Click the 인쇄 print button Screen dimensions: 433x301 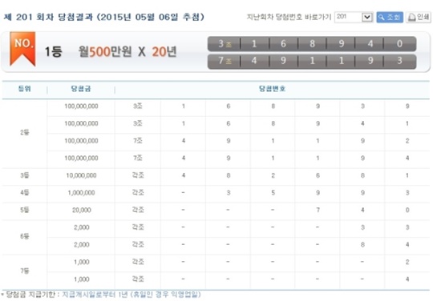(418, 18)
